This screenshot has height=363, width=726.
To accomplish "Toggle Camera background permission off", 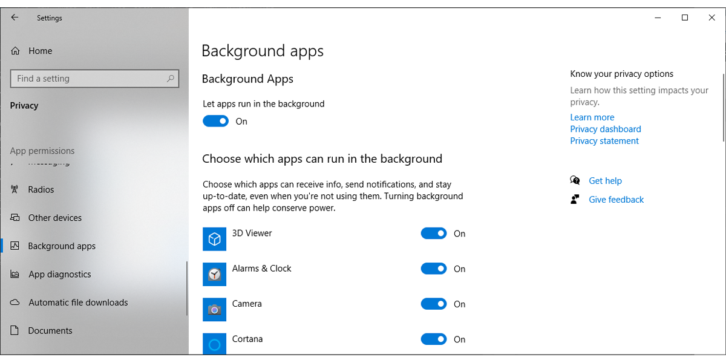I will (x=434, y=304).
